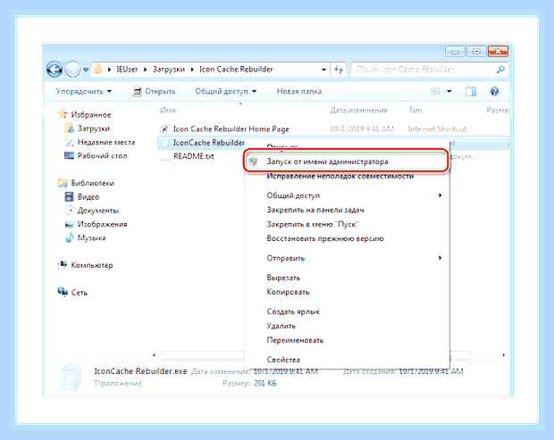Click the Музыка note icon
Viewport: 554px width, 440px height.
[70, 237]
